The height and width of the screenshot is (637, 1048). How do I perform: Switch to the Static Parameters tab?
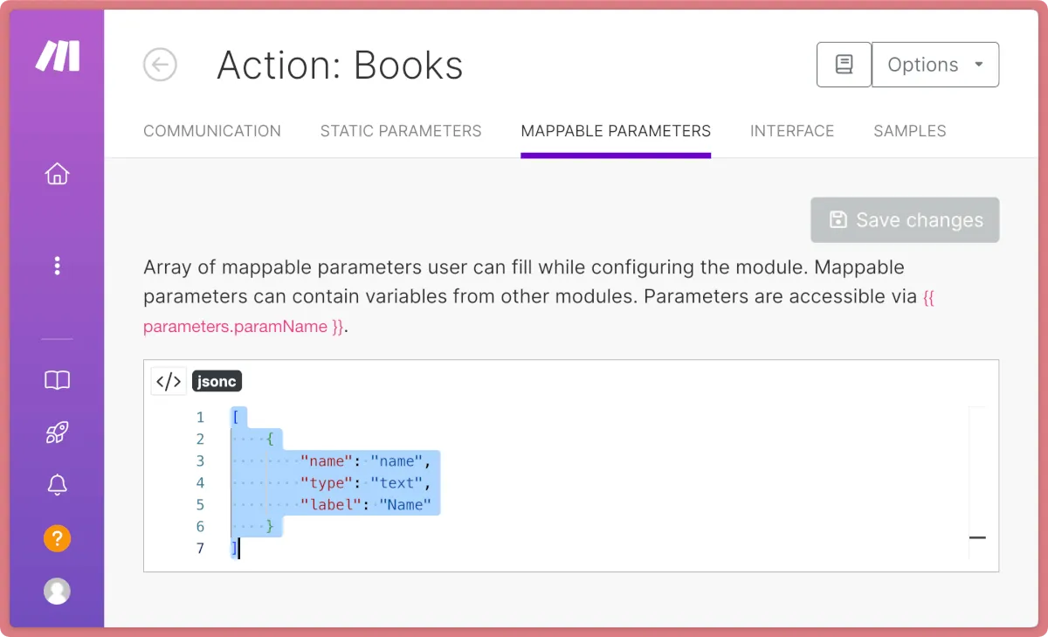pos(401,131)
